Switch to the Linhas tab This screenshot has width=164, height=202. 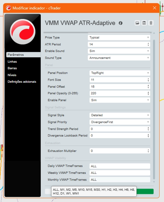point(12,62)
